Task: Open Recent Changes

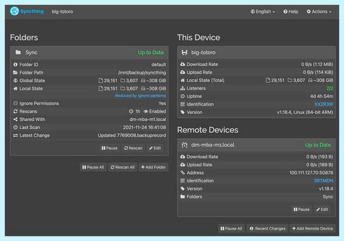Action: [x=267, y=228]
